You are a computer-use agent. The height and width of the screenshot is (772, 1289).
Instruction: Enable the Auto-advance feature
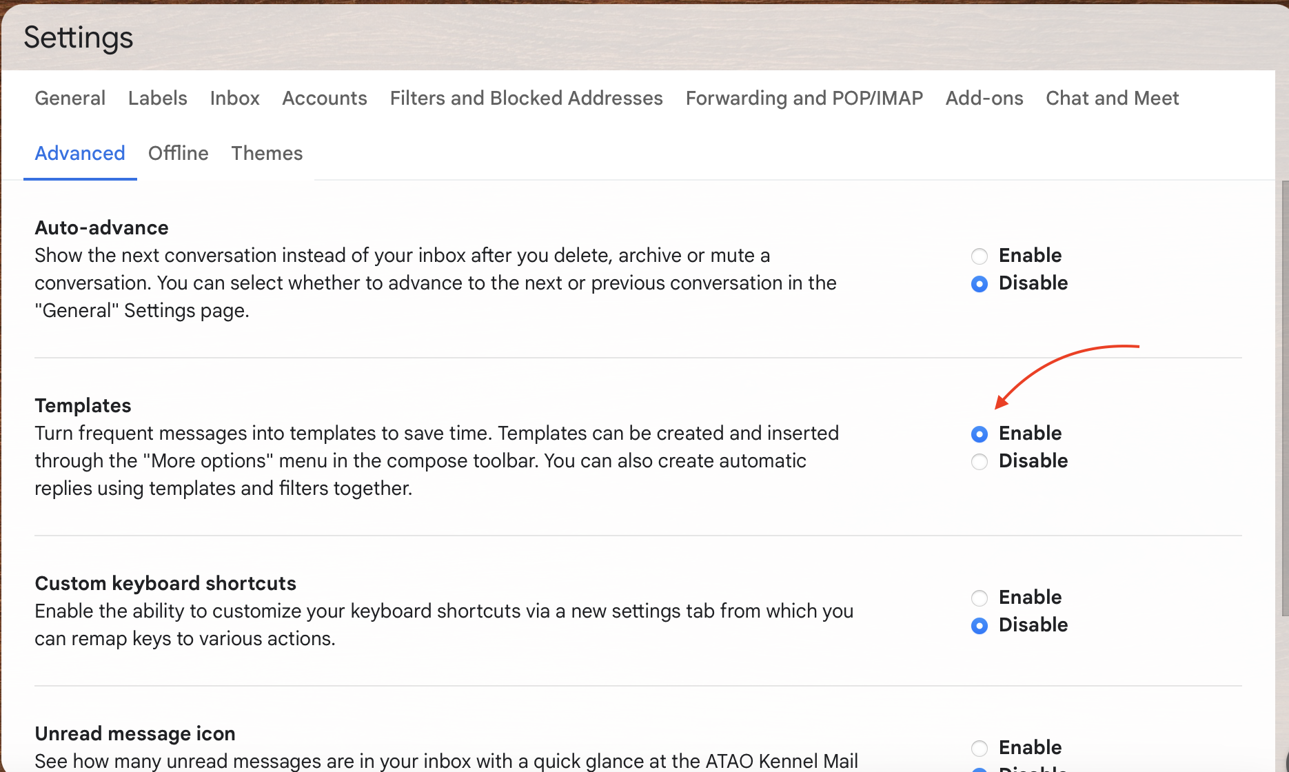[980, 256]
